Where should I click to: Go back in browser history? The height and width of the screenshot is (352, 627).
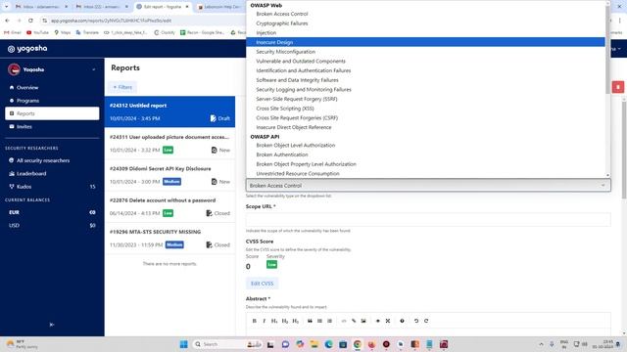click(x=7, y=21)
